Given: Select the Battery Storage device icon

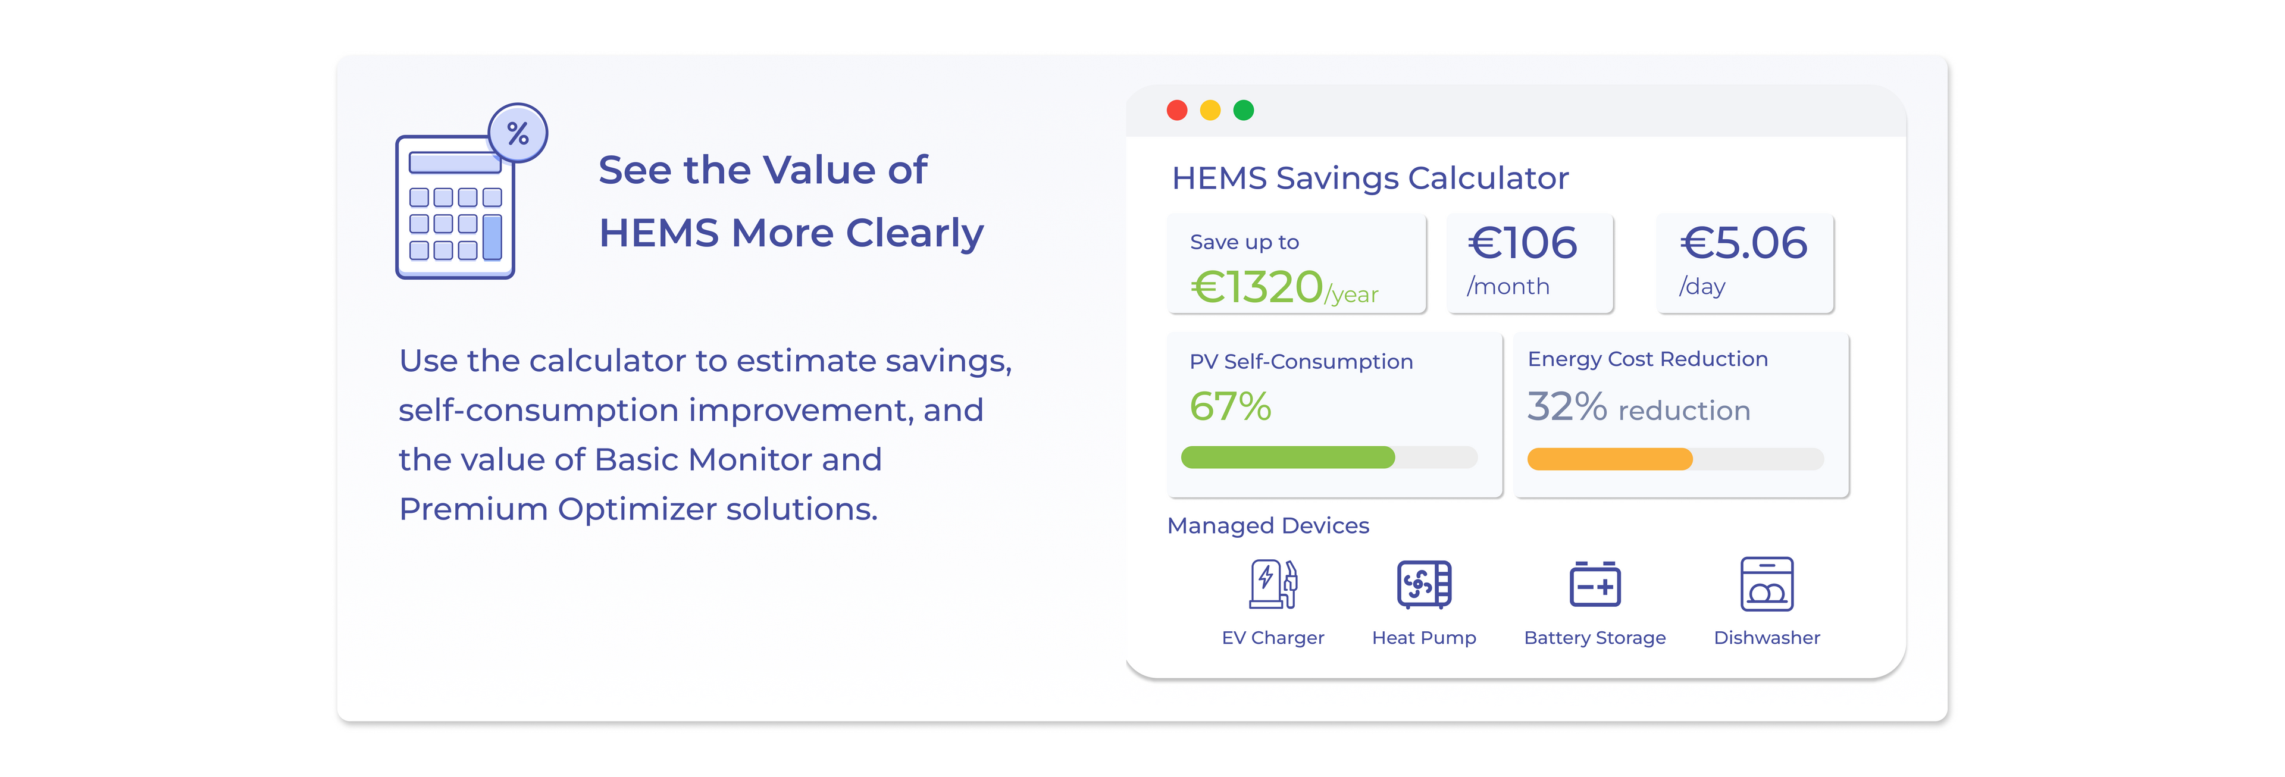Looking at the screenshot, I should pos(1594,584).
